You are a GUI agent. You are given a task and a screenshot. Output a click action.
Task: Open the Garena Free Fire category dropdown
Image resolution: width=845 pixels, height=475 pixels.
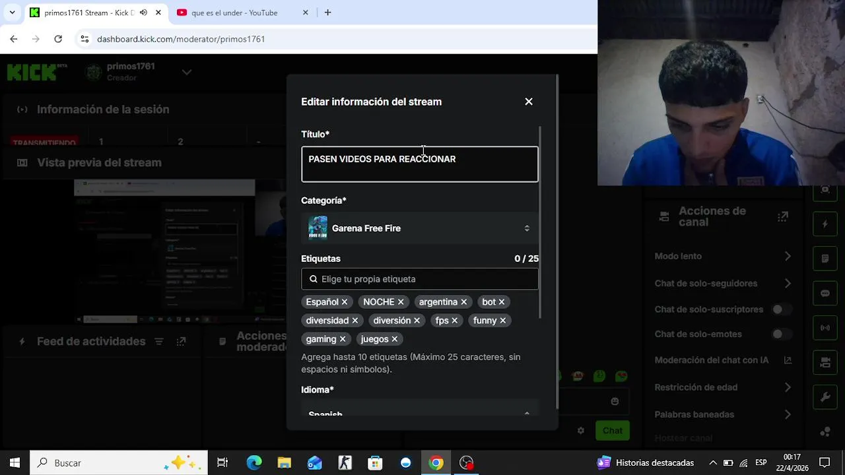420,228
